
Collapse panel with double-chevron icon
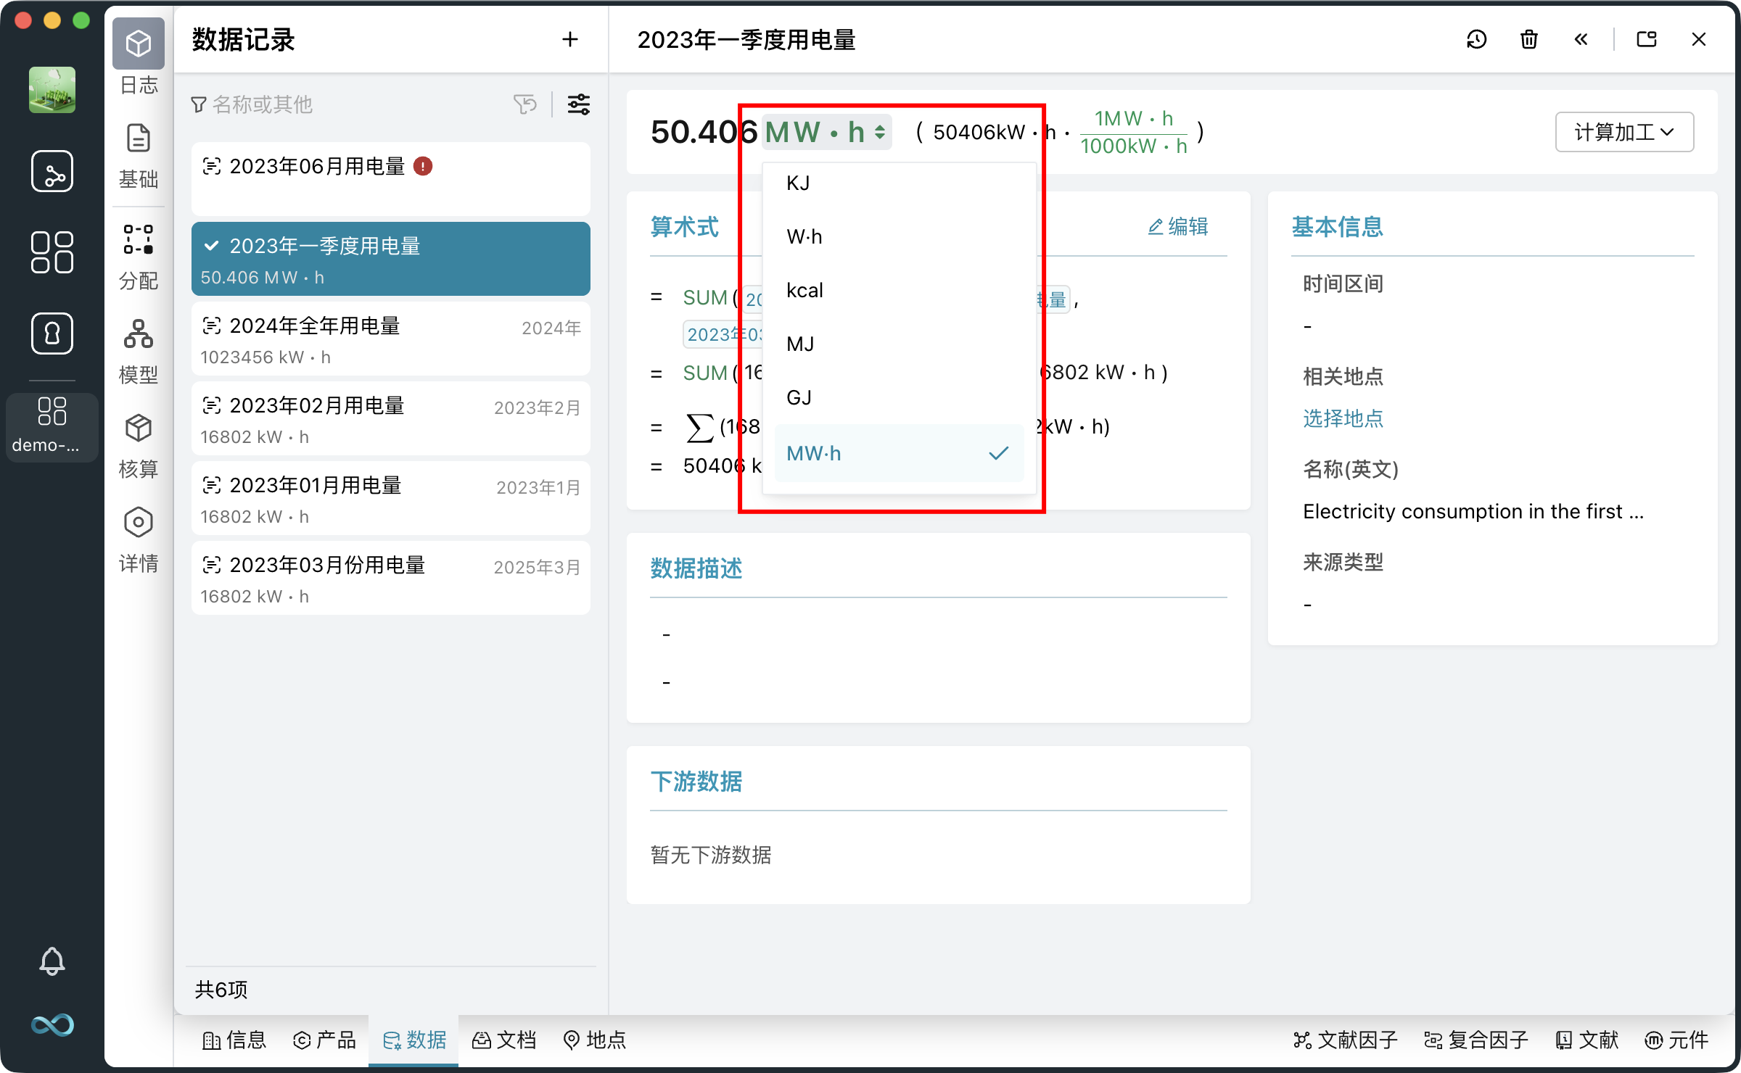[1581, 39]
